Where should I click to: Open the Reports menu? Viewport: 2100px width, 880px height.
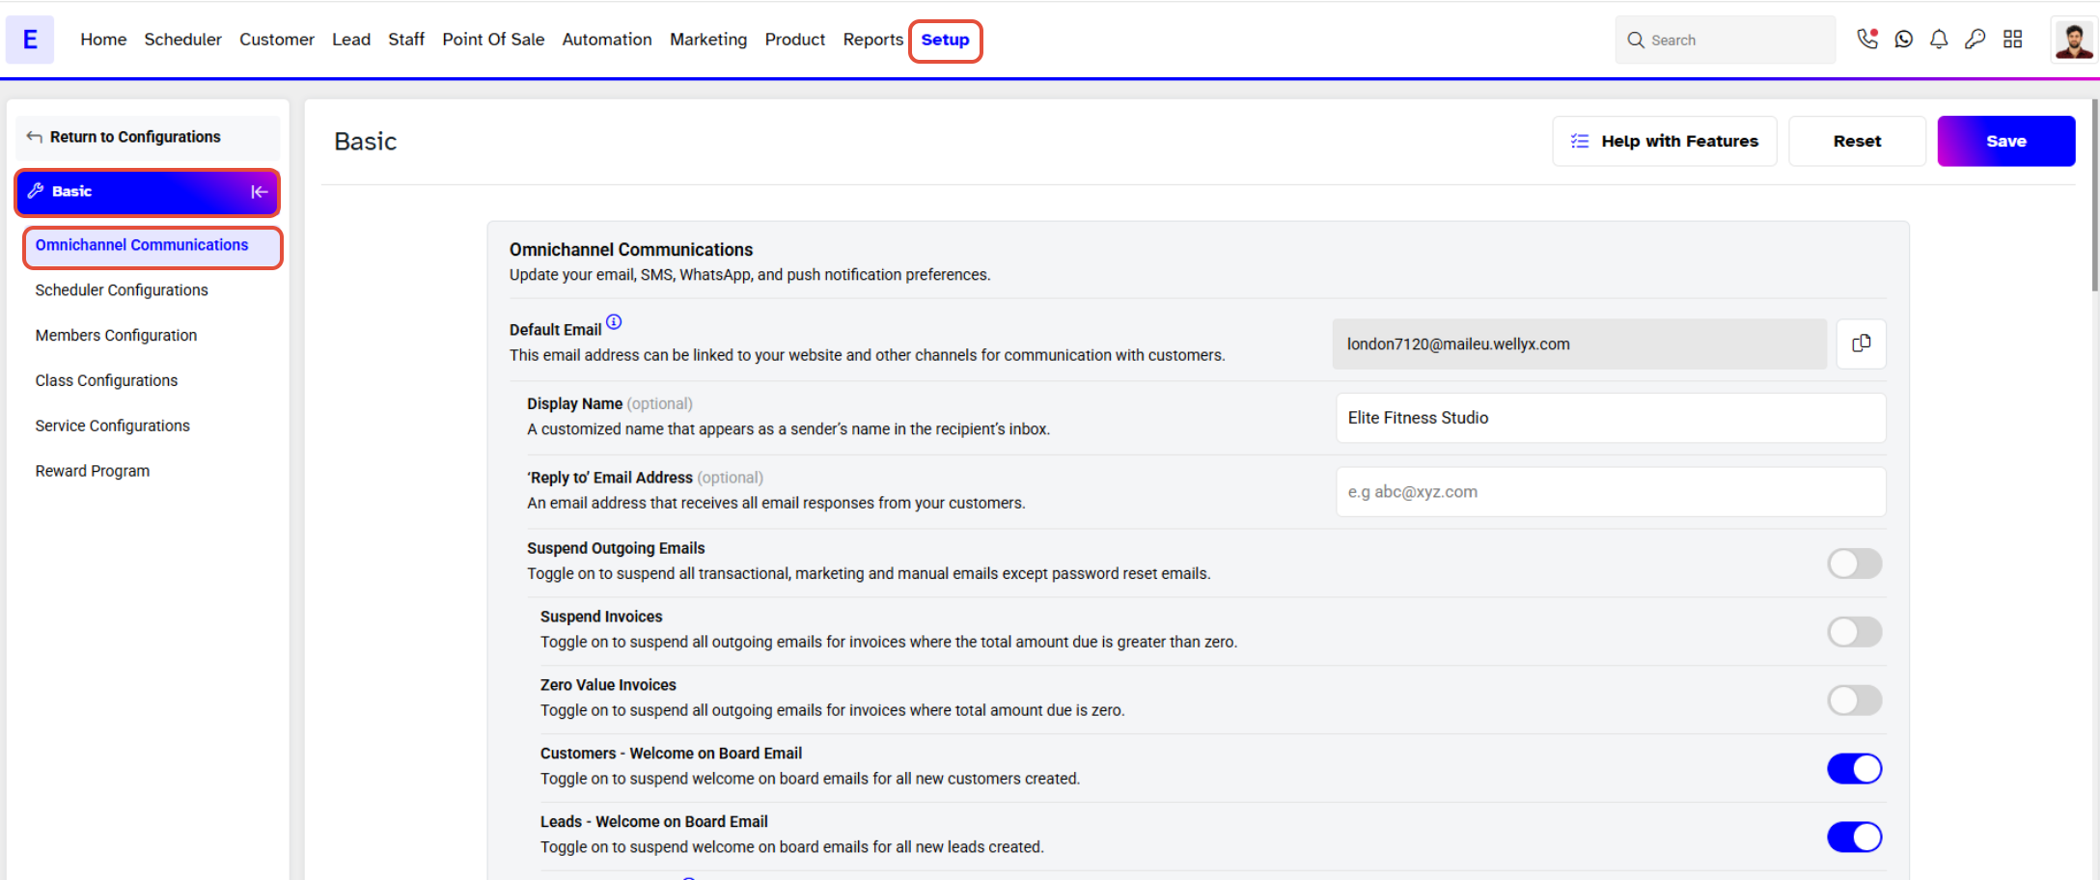pos(873,40)
